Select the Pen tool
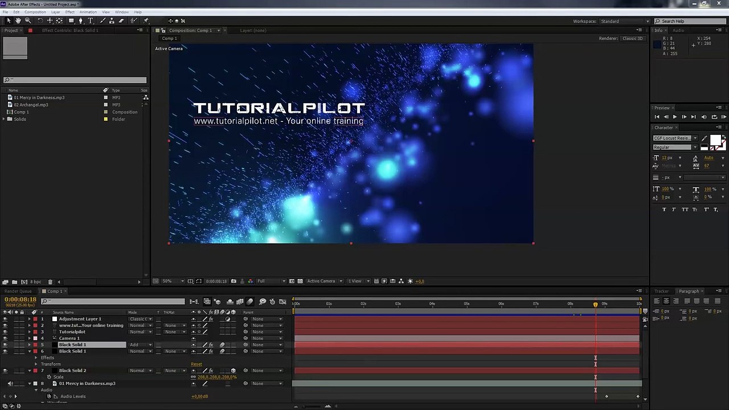The width and height of the screenshot is (729, 410). click(x=81, y=21)
